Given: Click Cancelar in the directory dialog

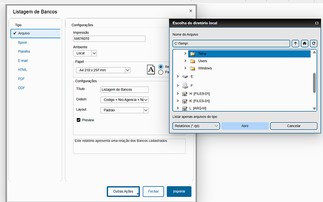Looking at the screenshot, I should (x=294, y=126).
